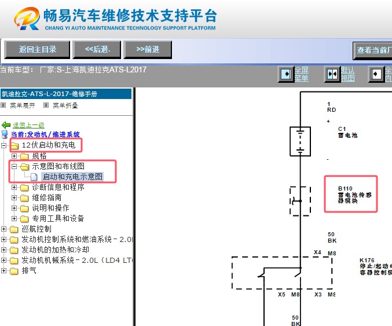Select the 规格 tree item
This screenshot has width=392, height=326.
pyautogui.click(x=39, y=156)
